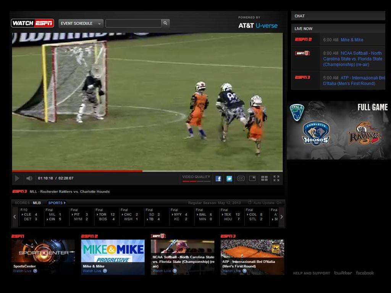Image resolution: width=391 pixels, height=293 pixels.
Task: Click the ESPN2 logo above Mike & Mike
Action: click(x=89, y=236)
